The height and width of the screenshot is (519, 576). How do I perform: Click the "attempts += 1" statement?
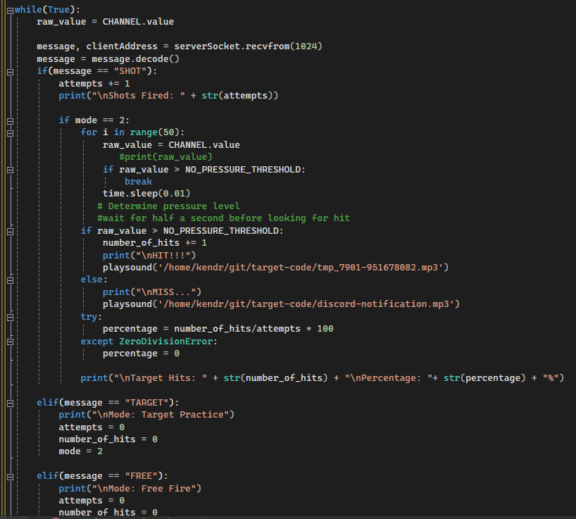(x=94, y=83)
